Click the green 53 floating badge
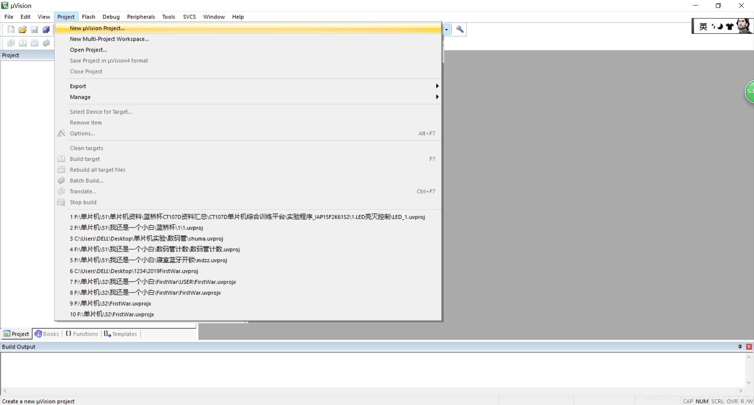 pyautogui.click(x=749, y=91)
